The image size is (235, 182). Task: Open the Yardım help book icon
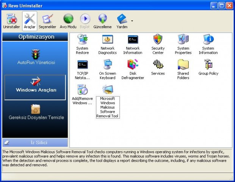pyautogui.click(x=122, y=21)
